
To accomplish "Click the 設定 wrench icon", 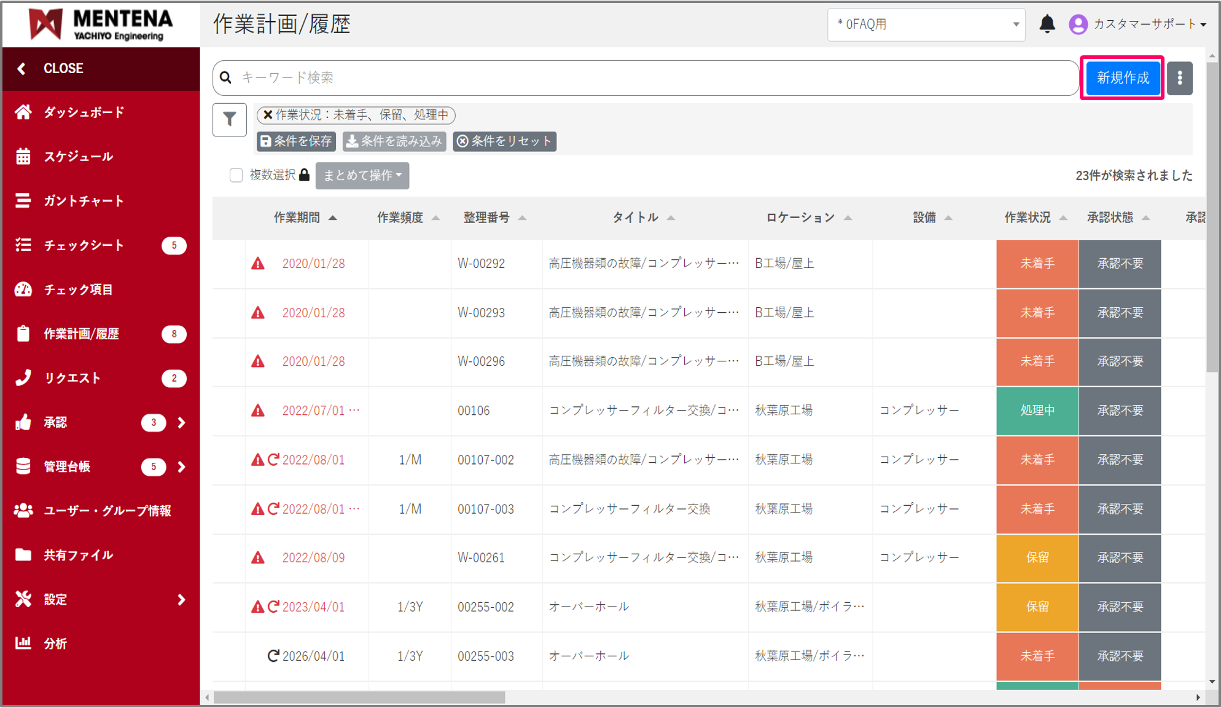I will point(23,599).
